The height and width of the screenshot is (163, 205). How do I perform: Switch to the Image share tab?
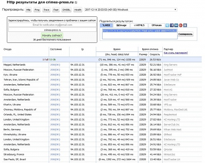pyautogui.click(x=121, y=25)
